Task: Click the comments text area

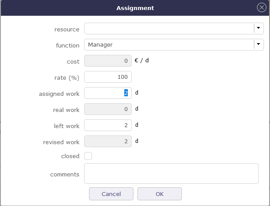Action: click(171, 173)
